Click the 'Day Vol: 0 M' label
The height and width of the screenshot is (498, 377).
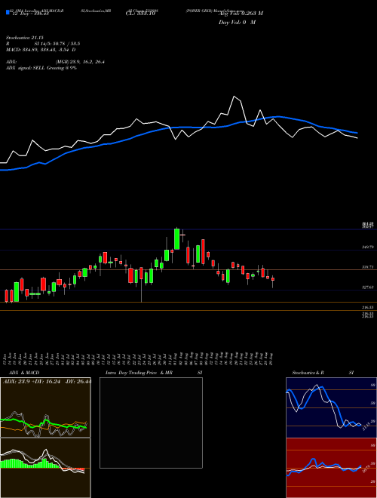click(x=237, y=23)
